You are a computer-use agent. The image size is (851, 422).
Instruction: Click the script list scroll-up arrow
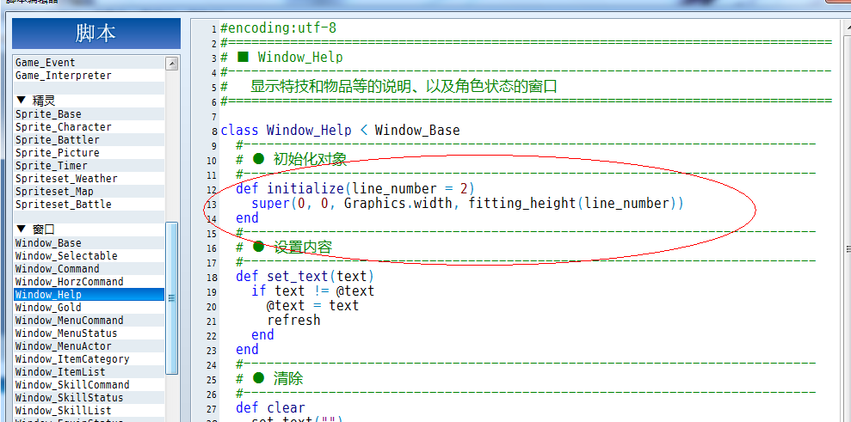[171, 64]
